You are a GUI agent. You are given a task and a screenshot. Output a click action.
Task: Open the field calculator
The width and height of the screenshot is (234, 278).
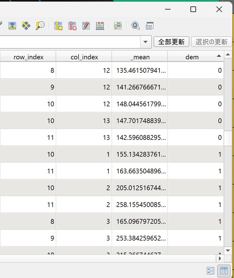click(100, 26)
